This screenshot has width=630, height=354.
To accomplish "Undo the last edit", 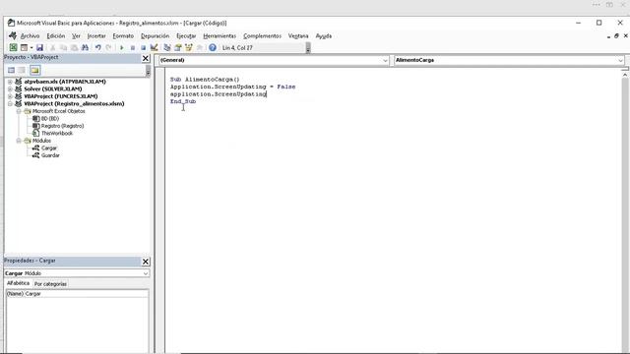I will coord(98,48).
